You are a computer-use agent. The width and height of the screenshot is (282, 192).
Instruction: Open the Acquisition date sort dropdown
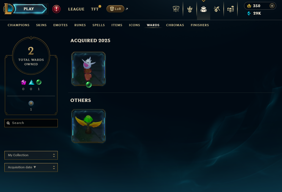click(31, 167)
